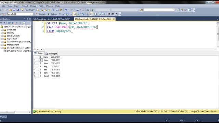Click the Connect Object Explorer plug icon

click(9, 23)
